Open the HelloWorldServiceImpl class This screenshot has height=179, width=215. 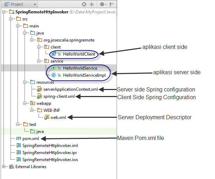[x=84, y=75]
